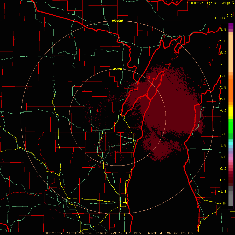Click the 6.6 scale value label
This screenshot has width=235, height=235.
click(223, 76)
